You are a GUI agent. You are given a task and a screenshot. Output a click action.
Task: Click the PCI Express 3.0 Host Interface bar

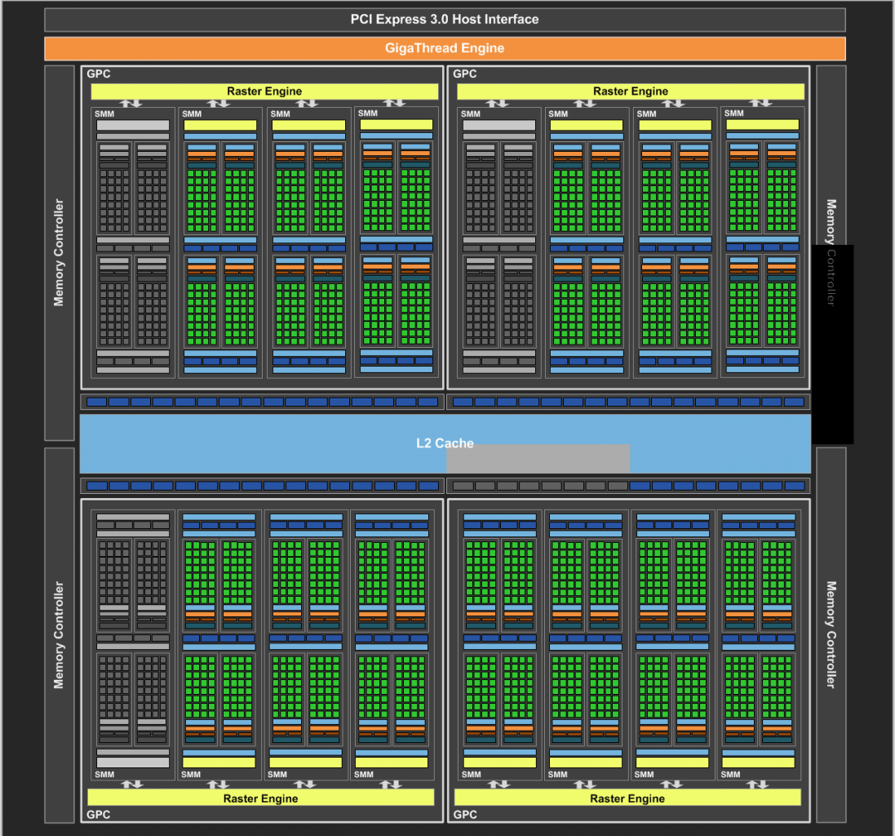click(x=445, y=20)
